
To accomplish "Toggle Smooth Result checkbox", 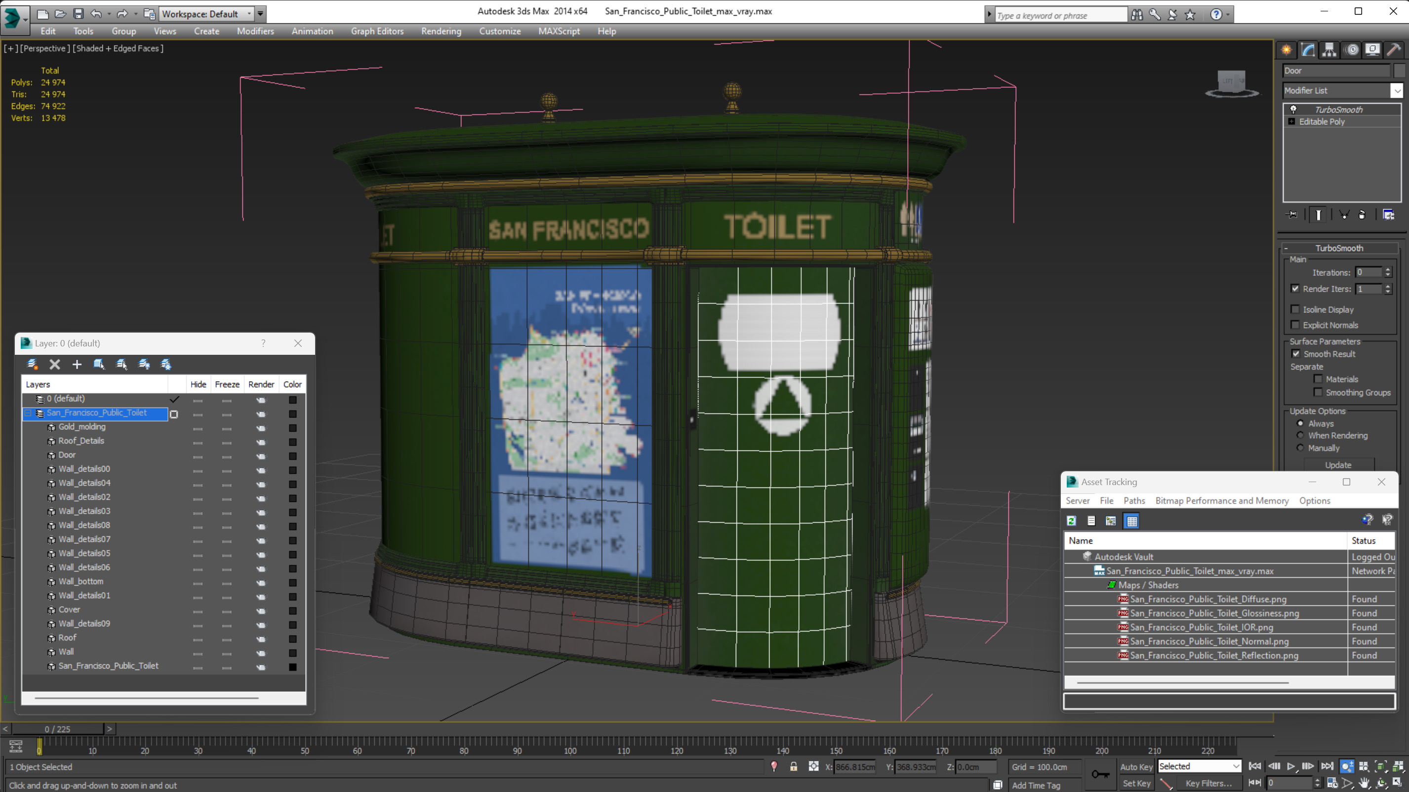I will 1296,354.
